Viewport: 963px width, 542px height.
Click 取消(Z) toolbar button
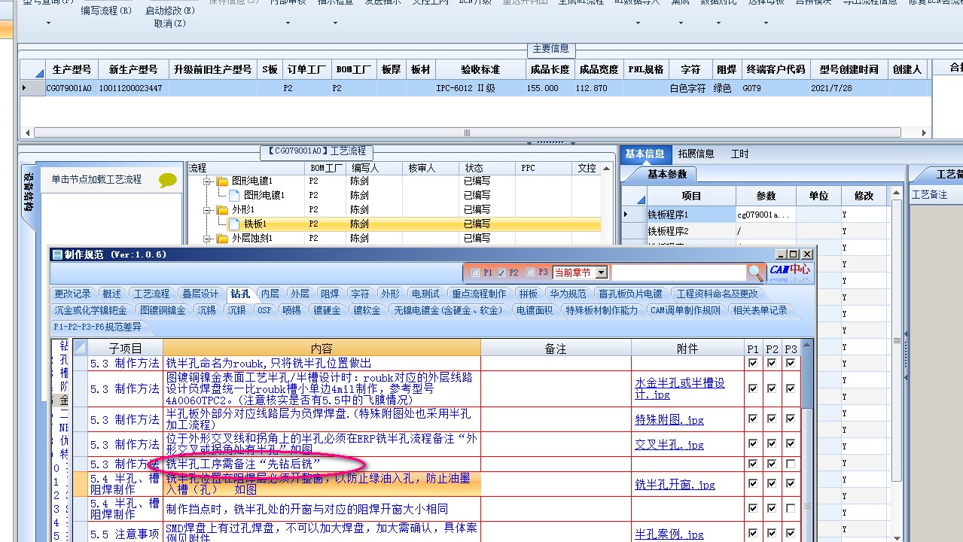tap(170, 23)
